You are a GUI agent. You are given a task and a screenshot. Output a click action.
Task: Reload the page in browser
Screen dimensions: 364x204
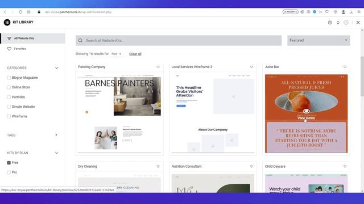(x=20, y=12)
